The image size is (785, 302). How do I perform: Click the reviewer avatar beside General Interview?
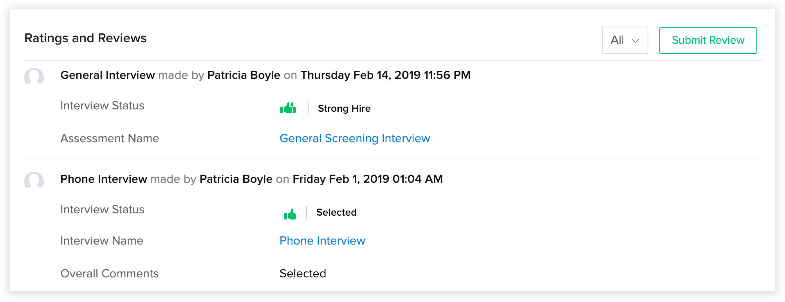click(x=34, y=77)
